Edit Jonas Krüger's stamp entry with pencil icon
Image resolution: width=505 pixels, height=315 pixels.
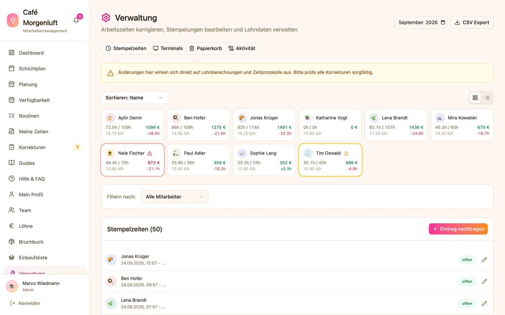click(484, 260)
